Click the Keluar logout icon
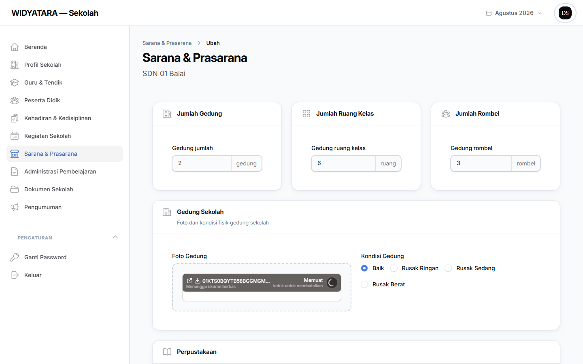This screenshot has width=583, height=364. point(15,275)
